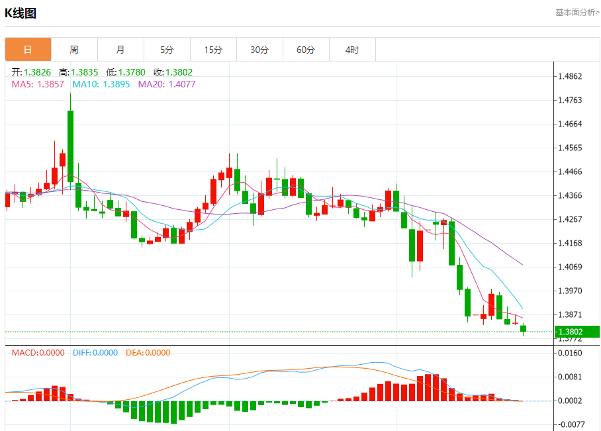Click the 1.4664 price axis label
The height and width of the screenshot is (431, 601).
[x=570, y=124]
